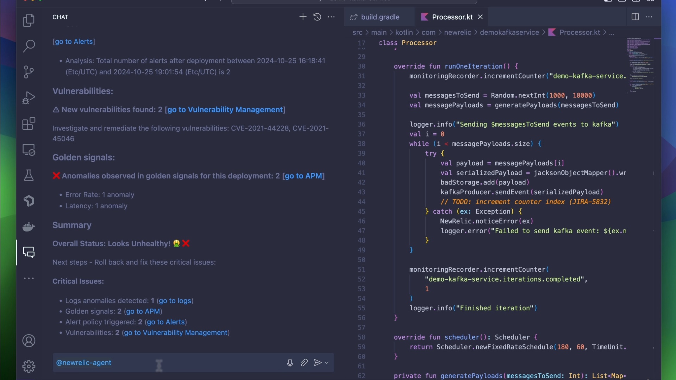Screen dimensions: 676x380
Task: Open the send options dropdown arrow
Action: (x=327, y=363)
